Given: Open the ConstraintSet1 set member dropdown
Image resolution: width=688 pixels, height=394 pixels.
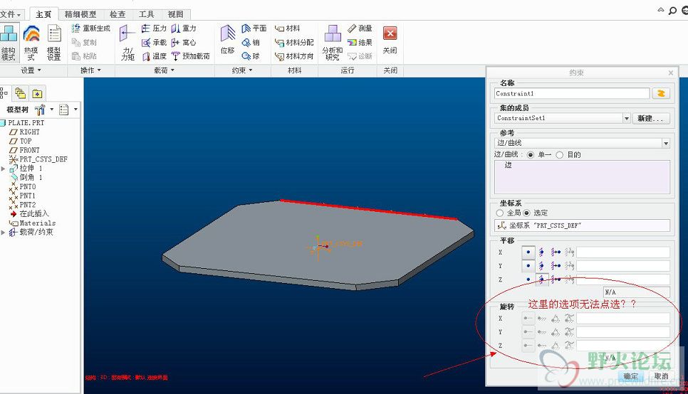Looking at the screenshot, I should click(x=627, y=118).
